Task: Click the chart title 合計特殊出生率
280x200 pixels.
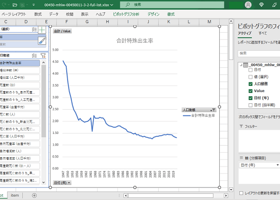Action: point(135,41)
